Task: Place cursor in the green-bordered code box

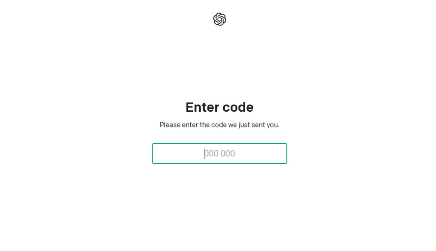Action: (219, 153)
